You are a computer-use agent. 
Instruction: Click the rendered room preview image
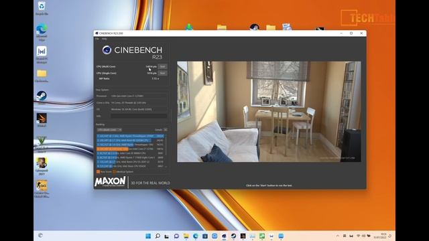click(x=269, y=112)
